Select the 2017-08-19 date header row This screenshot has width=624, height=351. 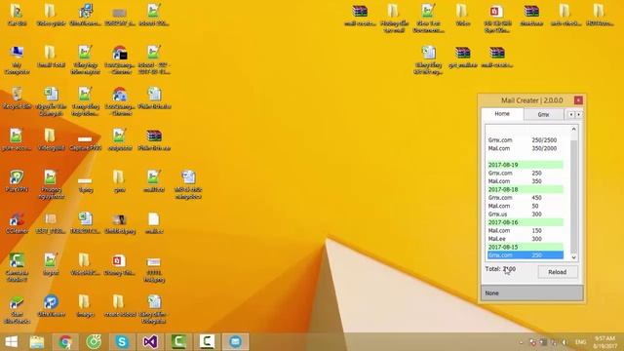[526, 165]
